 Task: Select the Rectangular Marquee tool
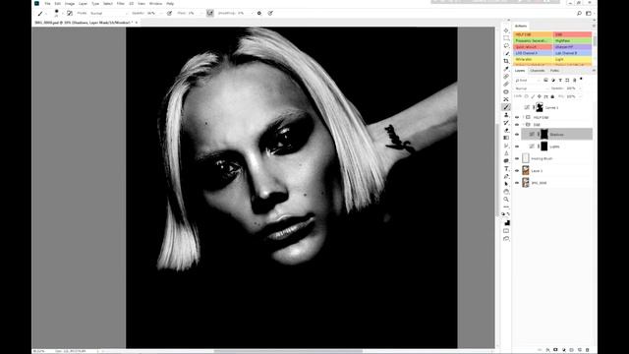tap(506, 38)
